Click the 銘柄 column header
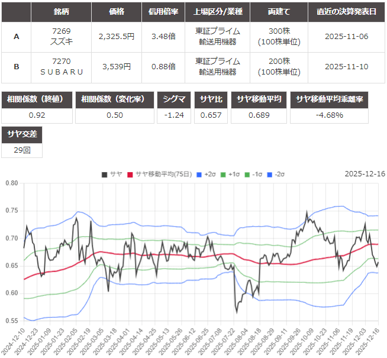 62,12
